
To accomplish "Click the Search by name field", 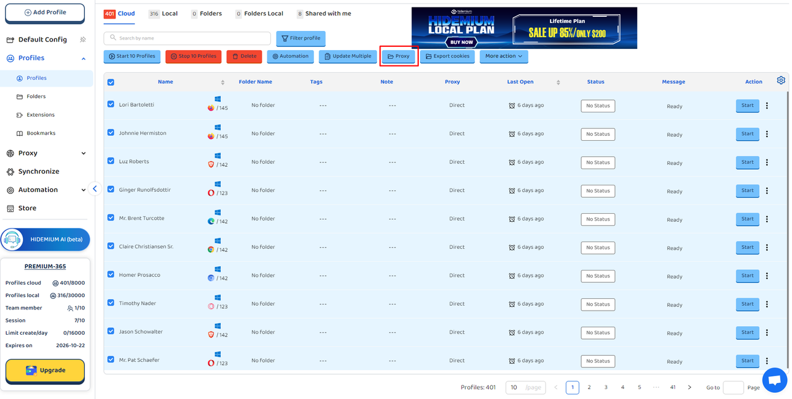I will click(x=187, y=38).
